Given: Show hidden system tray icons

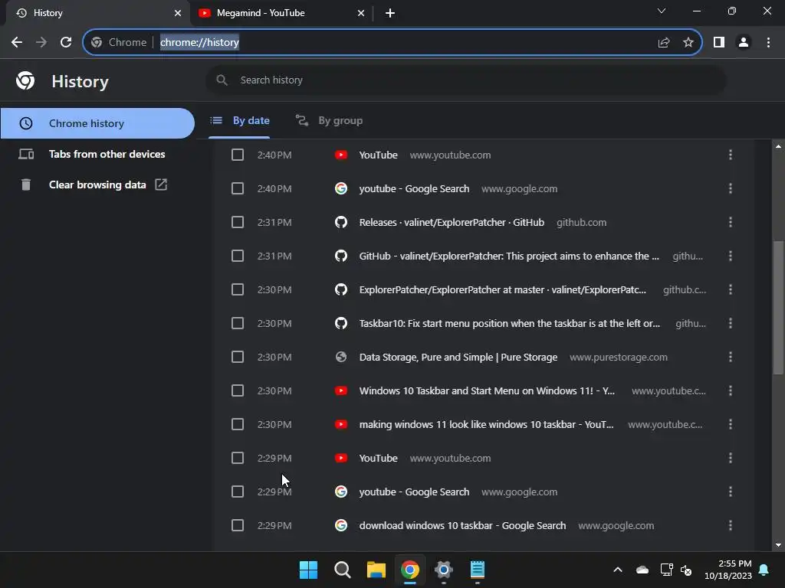Looking at the screenshot, I should click(618, 570).
